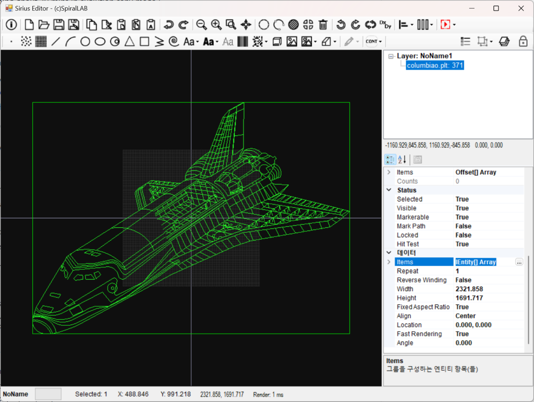Open the Items ellipsis editor button
The width and height of the screenshot is (534, 402).
pyautogui.click(x=519, y=262)
